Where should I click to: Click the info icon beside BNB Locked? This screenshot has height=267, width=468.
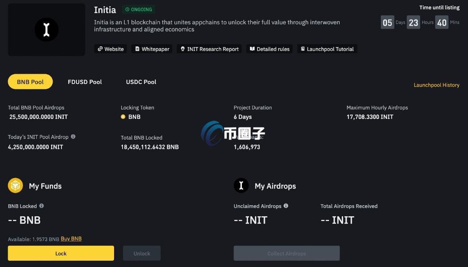tap(40, 206)
